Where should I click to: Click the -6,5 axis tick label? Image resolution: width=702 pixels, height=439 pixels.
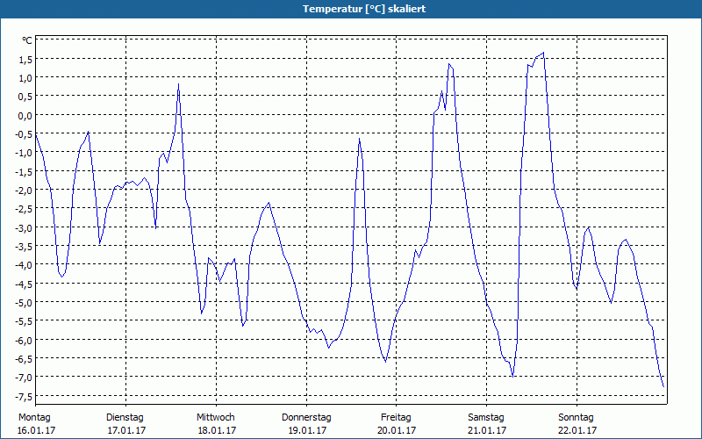(x=25, y=359)
